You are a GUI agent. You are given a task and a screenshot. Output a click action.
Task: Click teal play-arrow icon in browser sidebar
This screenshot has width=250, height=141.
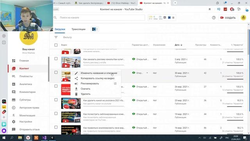(x=4, y=124)
